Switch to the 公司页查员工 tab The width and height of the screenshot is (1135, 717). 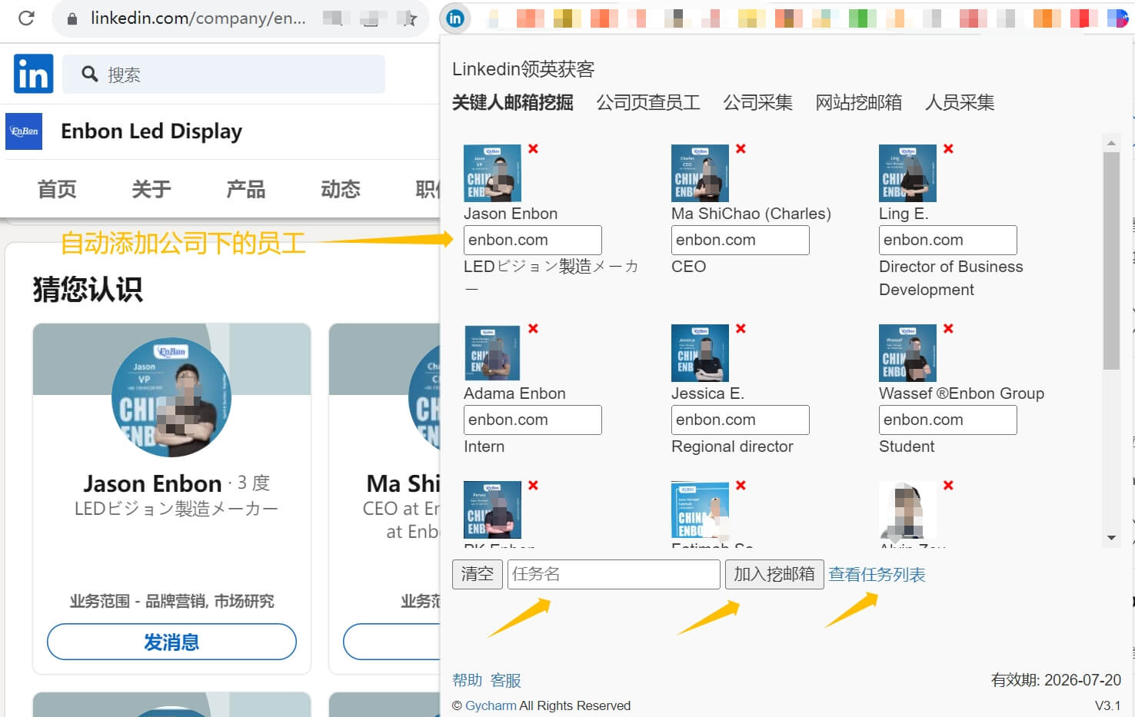tap(648, 102)
